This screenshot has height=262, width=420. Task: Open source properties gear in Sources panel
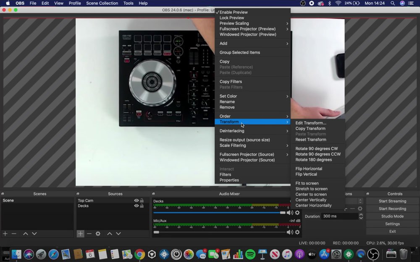pyautogui.click(x=98, y=233)
